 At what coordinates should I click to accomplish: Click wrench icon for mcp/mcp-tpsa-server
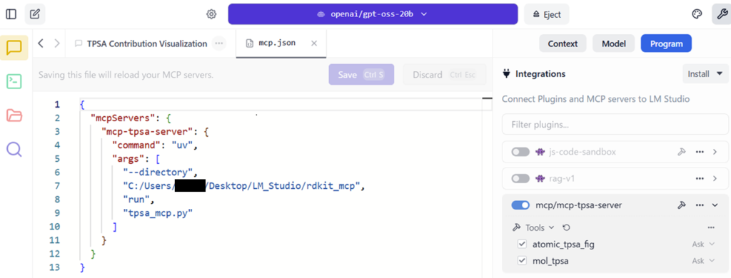681,205
